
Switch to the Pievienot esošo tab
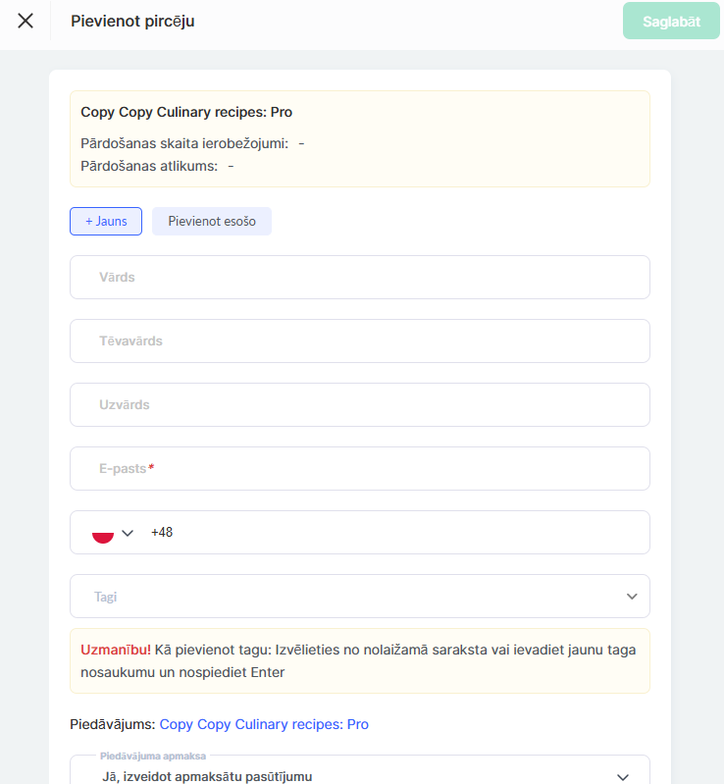(212, 221)
